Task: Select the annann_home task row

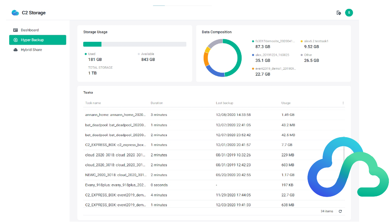Action: pos(214,115)
